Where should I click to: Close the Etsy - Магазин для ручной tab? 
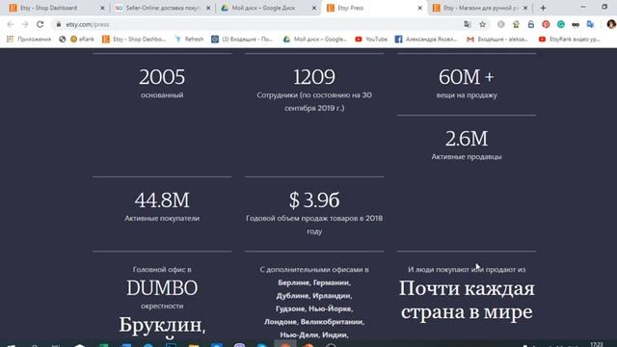click(x=525, y=8)
